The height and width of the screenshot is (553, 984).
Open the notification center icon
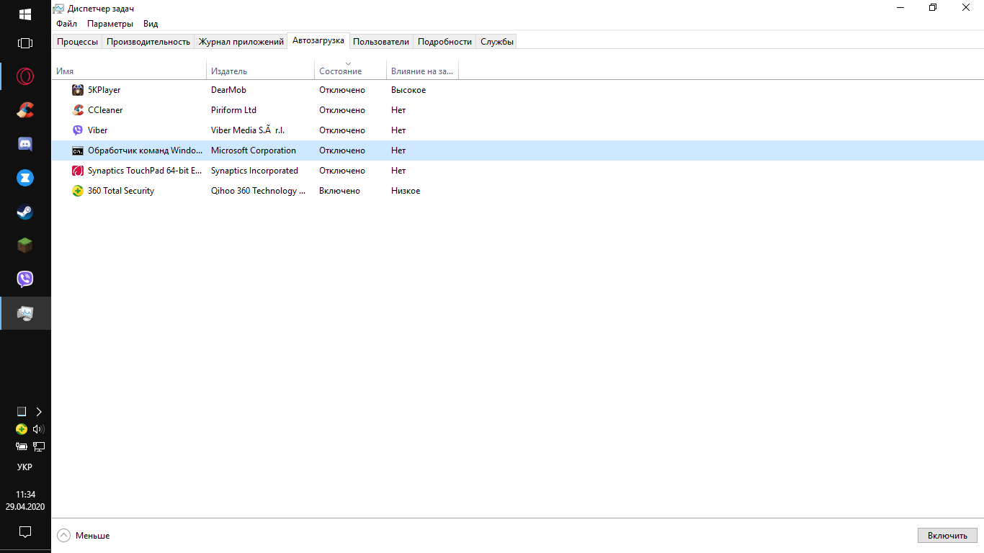[25, 532]
